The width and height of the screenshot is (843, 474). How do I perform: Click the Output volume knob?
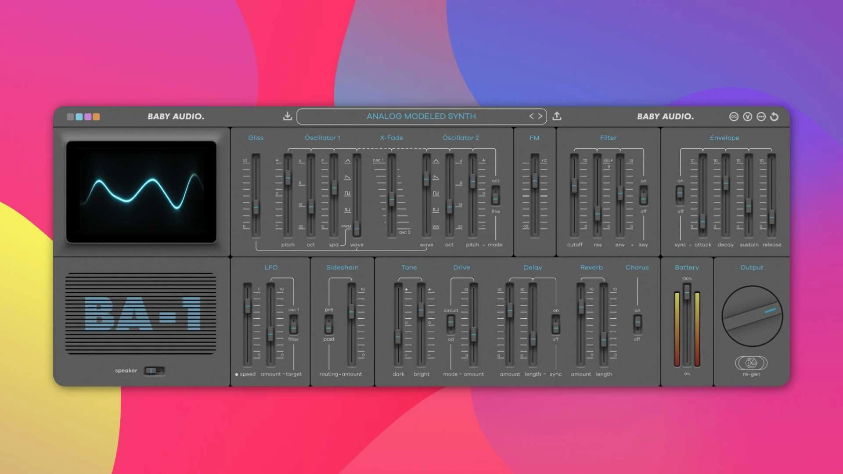pyautogui.click(x=752, y=316)
